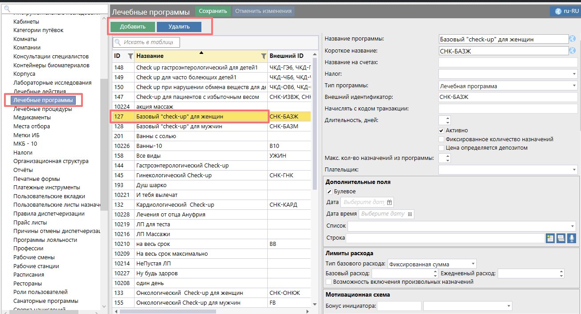Open Медикаменты in the left navigation list
Viewport: 581px width, 314px height.
32,118
